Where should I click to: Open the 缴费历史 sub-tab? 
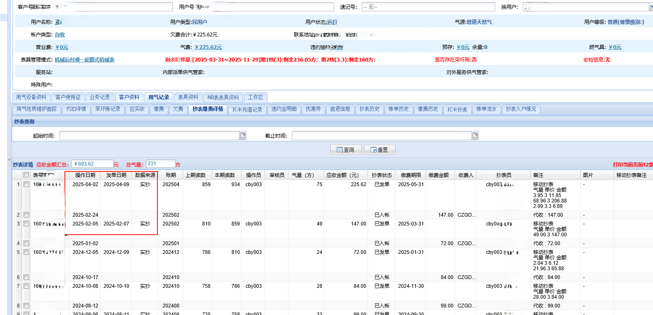click(428, 109)
